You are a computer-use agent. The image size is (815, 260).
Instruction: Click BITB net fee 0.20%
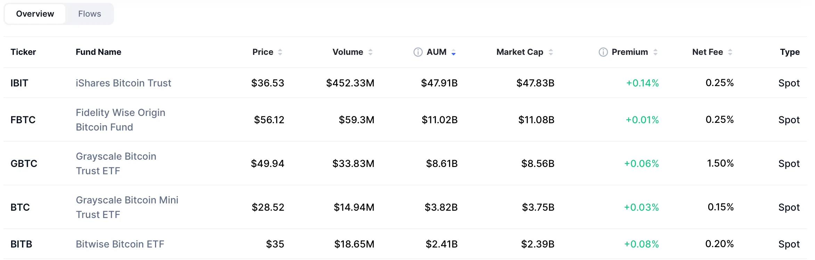(719, 244)
